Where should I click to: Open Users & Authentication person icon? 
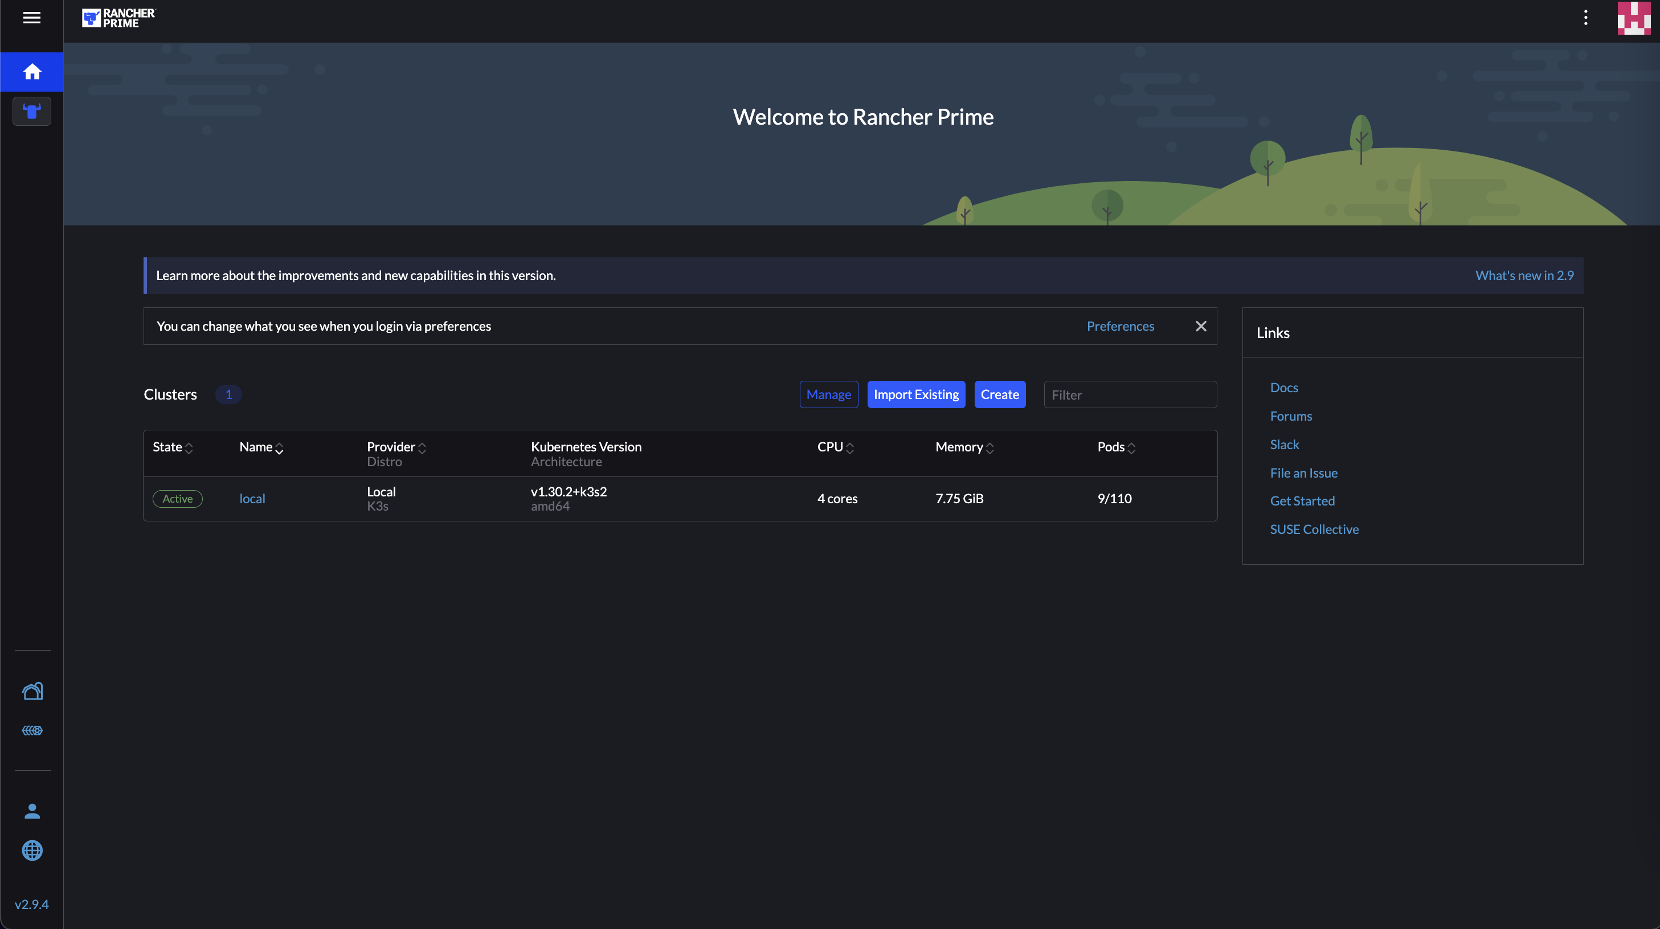point(31,811)
